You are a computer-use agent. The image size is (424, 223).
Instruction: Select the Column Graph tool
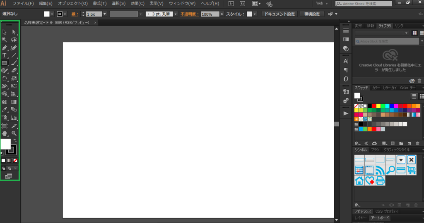coord(14,118)
